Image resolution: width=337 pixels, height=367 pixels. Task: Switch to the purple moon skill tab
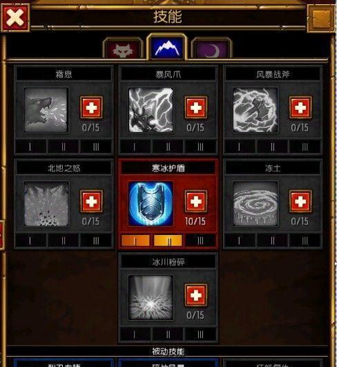point(211,50)
